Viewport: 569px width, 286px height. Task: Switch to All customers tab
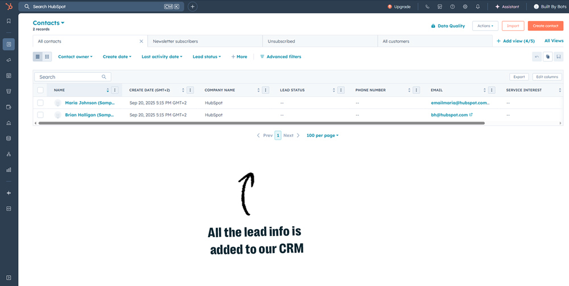[x=435, y=42]
